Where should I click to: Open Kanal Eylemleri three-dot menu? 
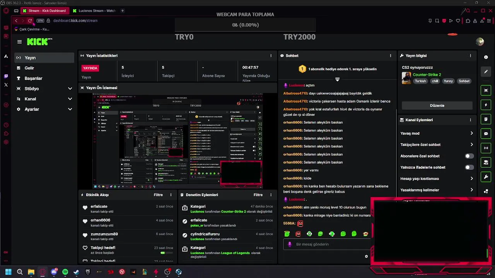pyautogui.click(x=470, y=120)
